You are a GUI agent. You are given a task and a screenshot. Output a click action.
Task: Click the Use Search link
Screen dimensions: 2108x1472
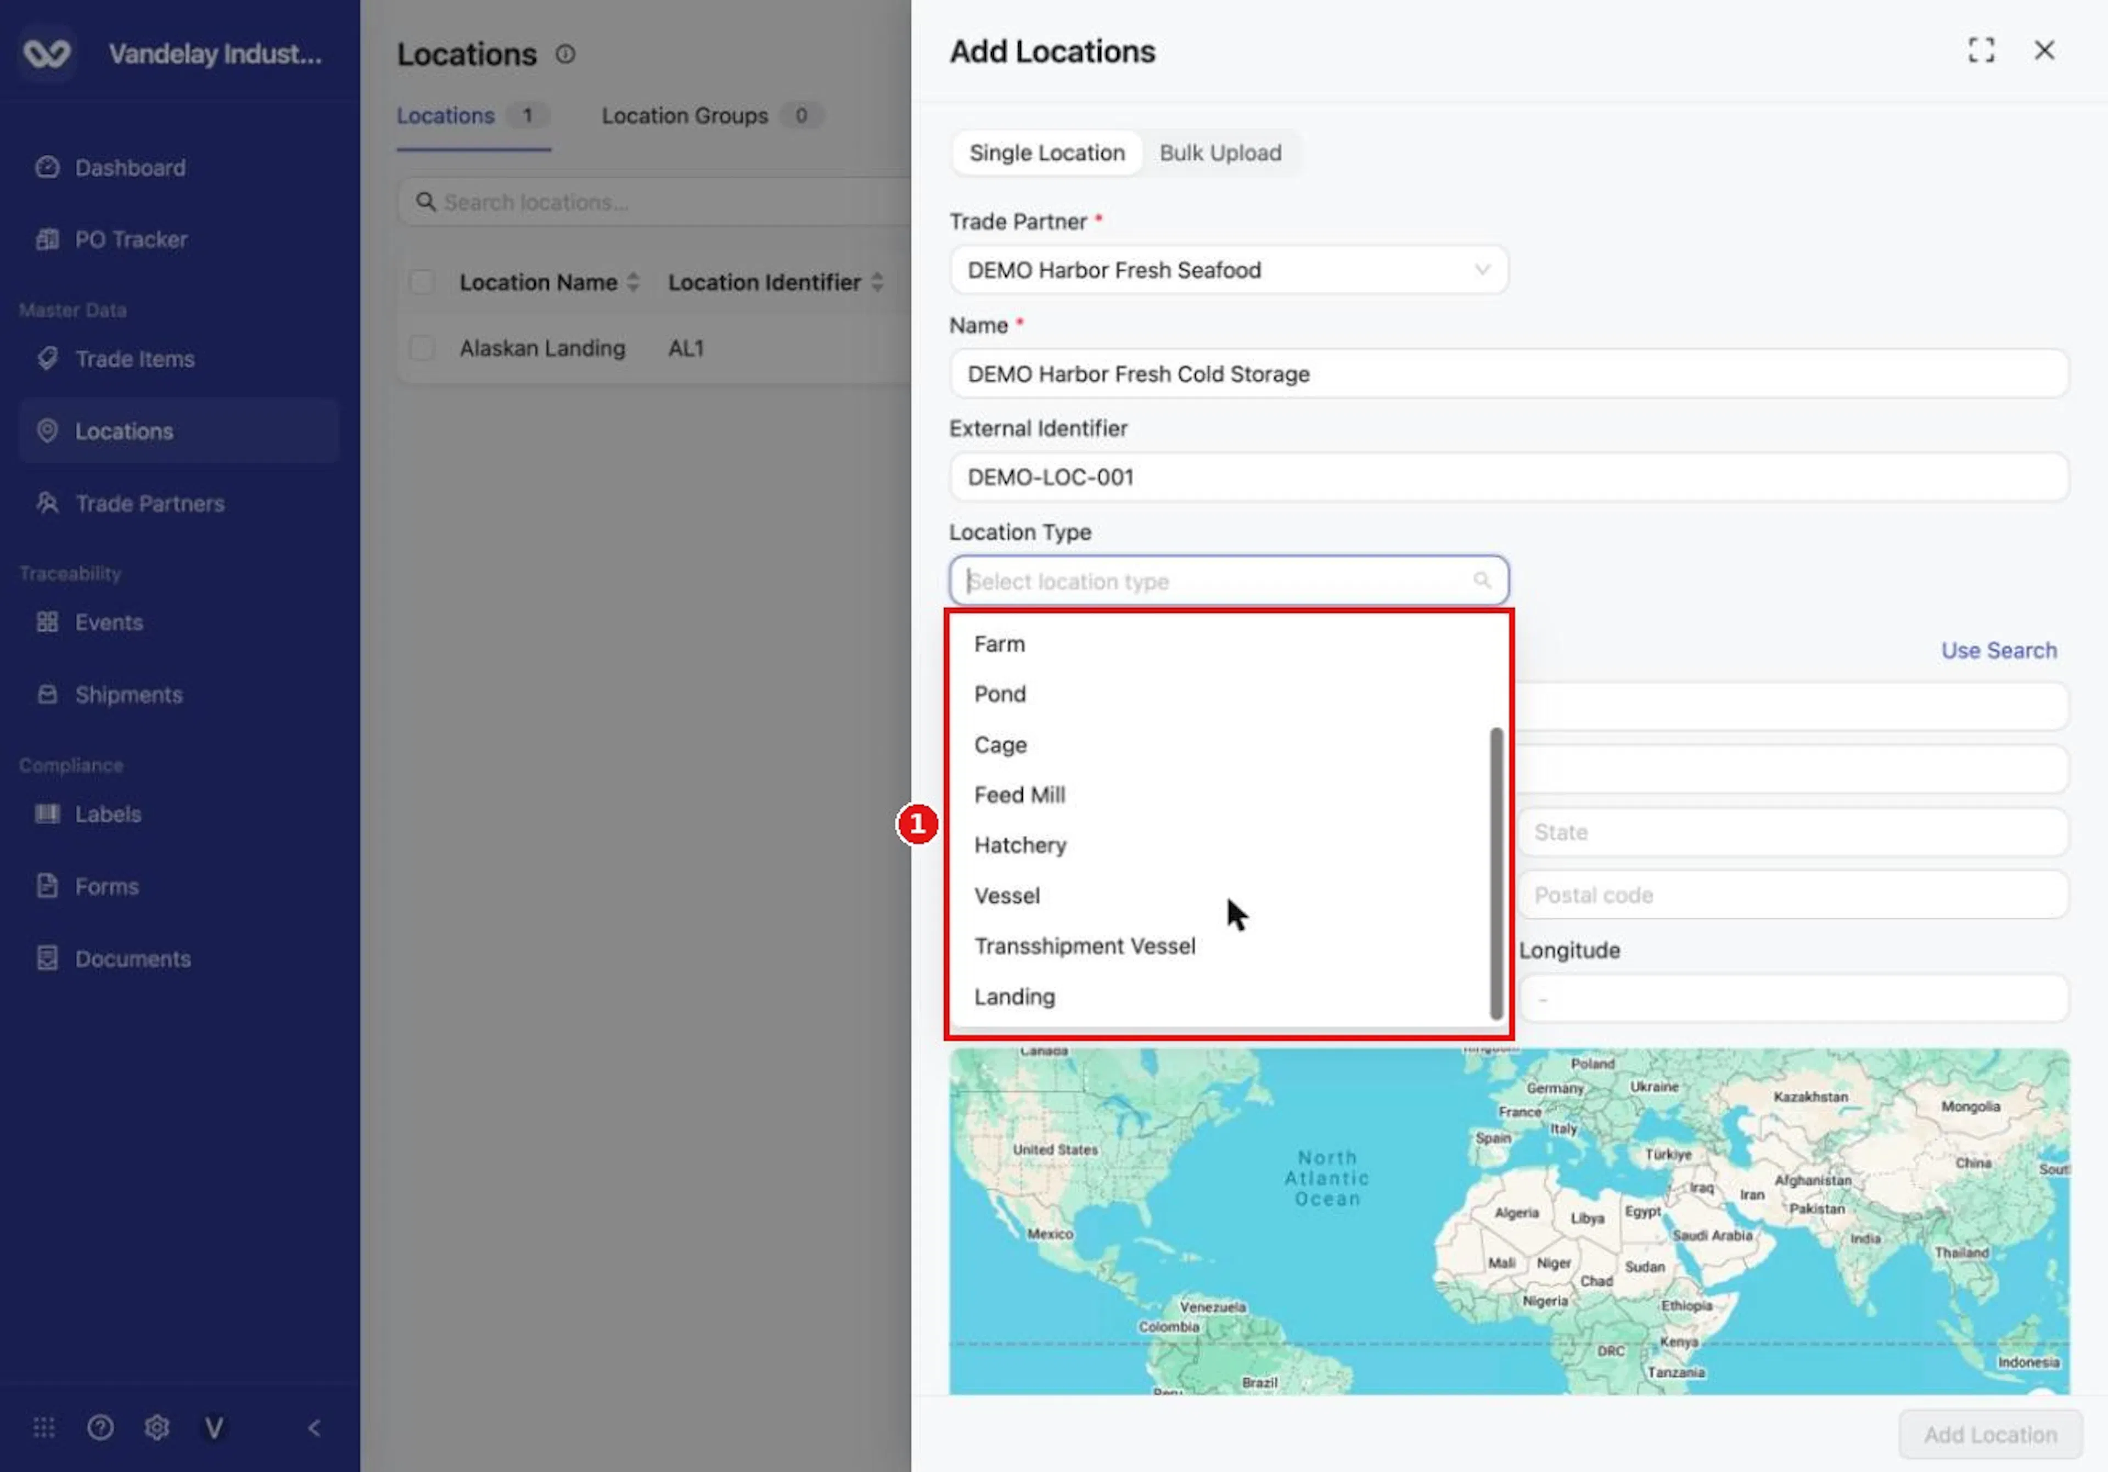[x=1999, y=650]
